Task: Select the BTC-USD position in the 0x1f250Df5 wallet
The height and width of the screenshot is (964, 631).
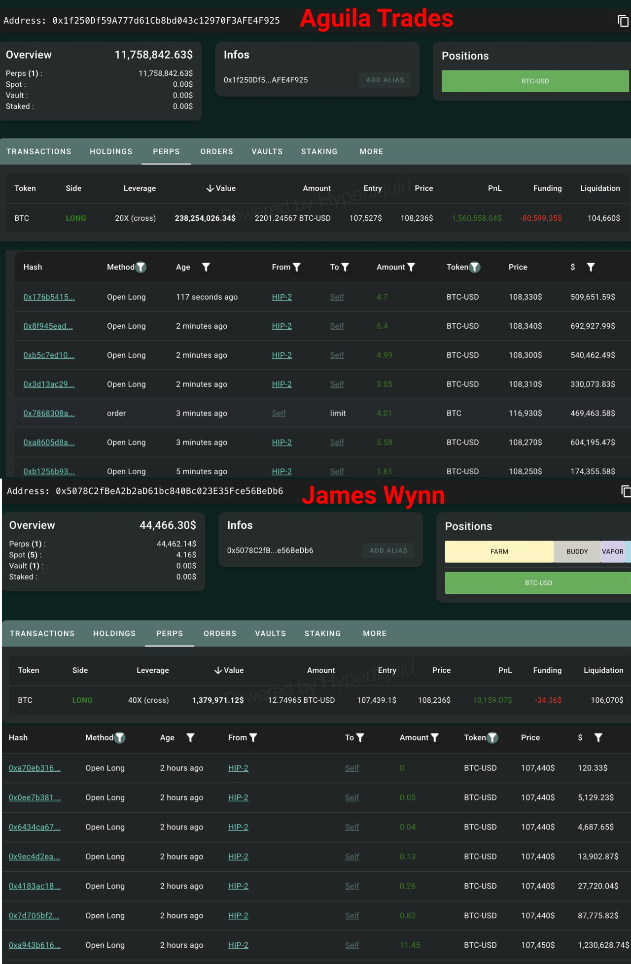Action: point(535,81)
